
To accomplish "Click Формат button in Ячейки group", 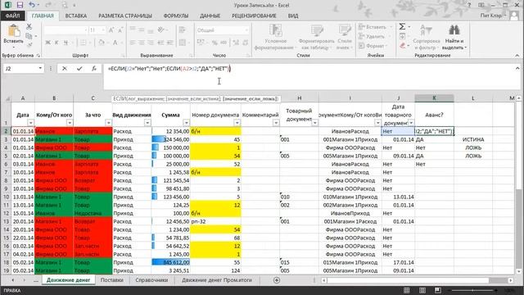I will [373, 46].
